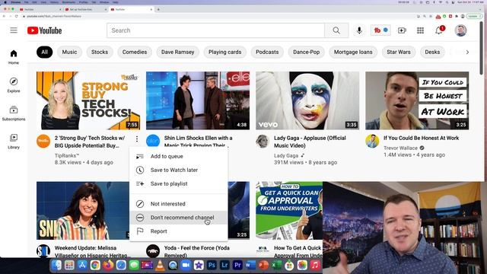Select the Playing cards filter chip

click(225, 52)
